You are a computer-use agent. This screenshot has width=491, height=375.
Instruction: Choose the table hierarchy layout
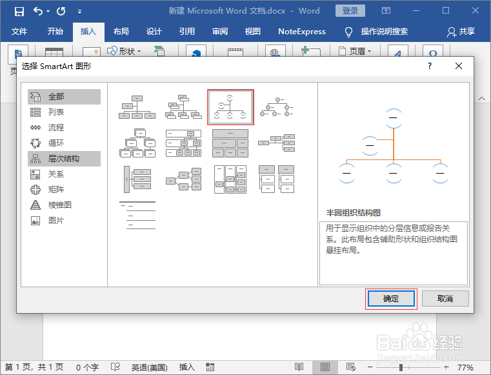(230, 143)
